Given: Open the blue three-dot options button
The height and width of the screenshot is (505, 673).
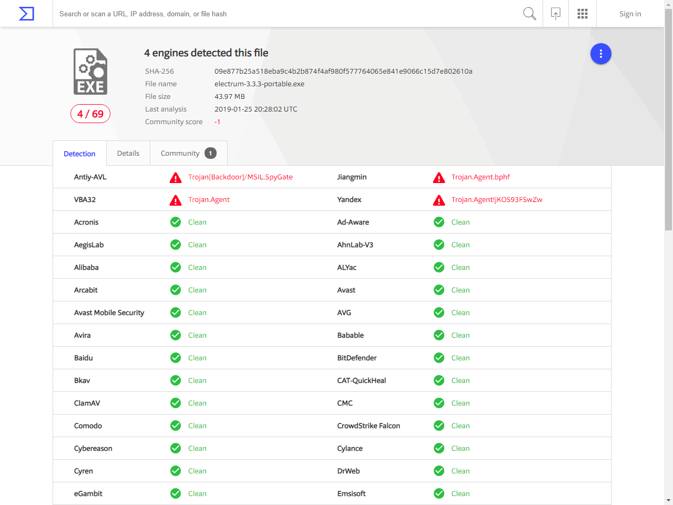Looking at the screenshot, I should point(601,54).
